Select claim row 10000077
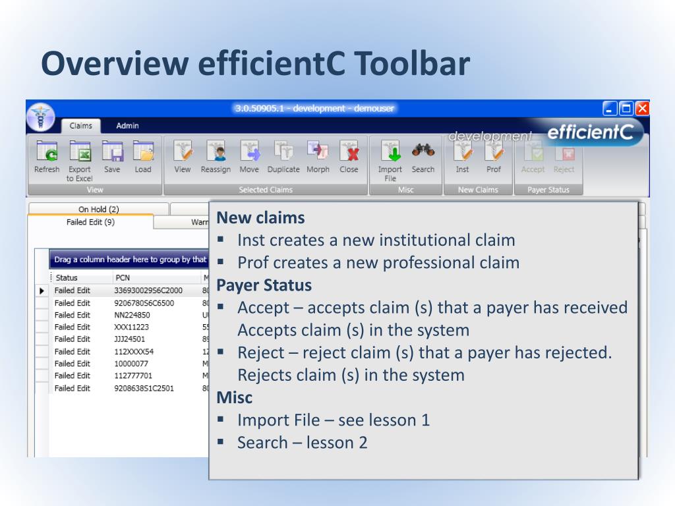This screenshot has width=675, height=506. (129, 364)
